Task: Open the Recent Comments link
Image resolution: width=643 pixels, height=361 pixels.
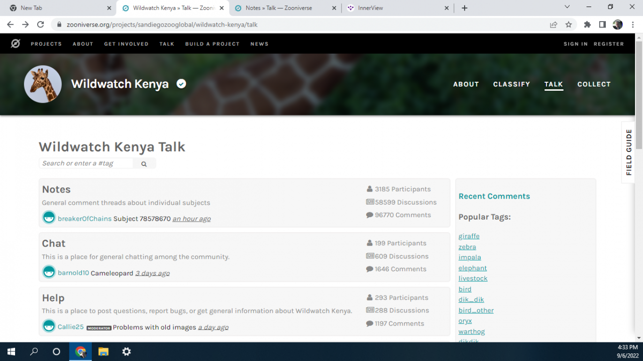Action: pyautogui.click(x=494, y=196)
